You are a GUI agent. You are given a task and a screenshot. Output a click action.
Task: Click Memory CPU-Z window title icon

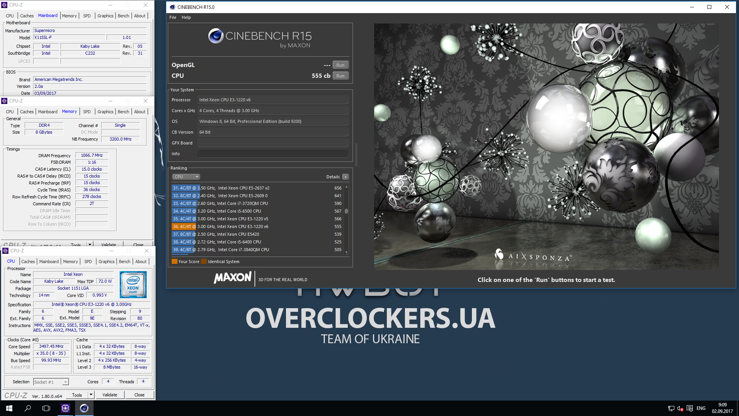tap(4, 101)
